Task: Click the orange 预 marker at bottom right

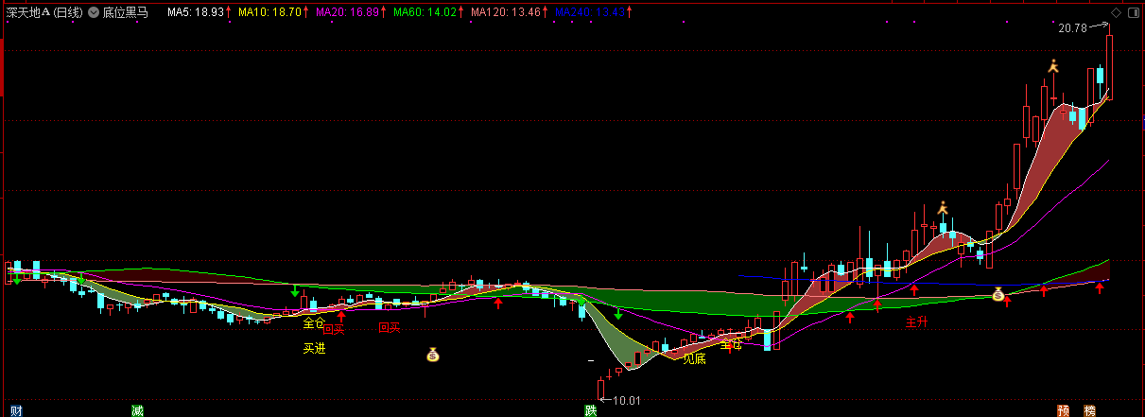Action: 1064,410
